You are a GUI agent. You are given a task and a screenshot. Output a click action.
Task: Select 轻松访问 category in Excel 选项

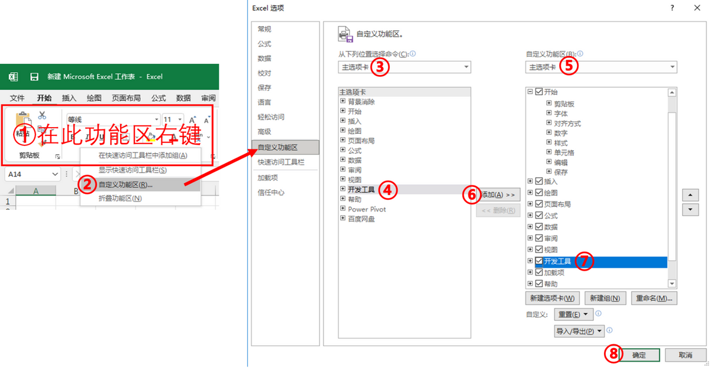(285, 117)
